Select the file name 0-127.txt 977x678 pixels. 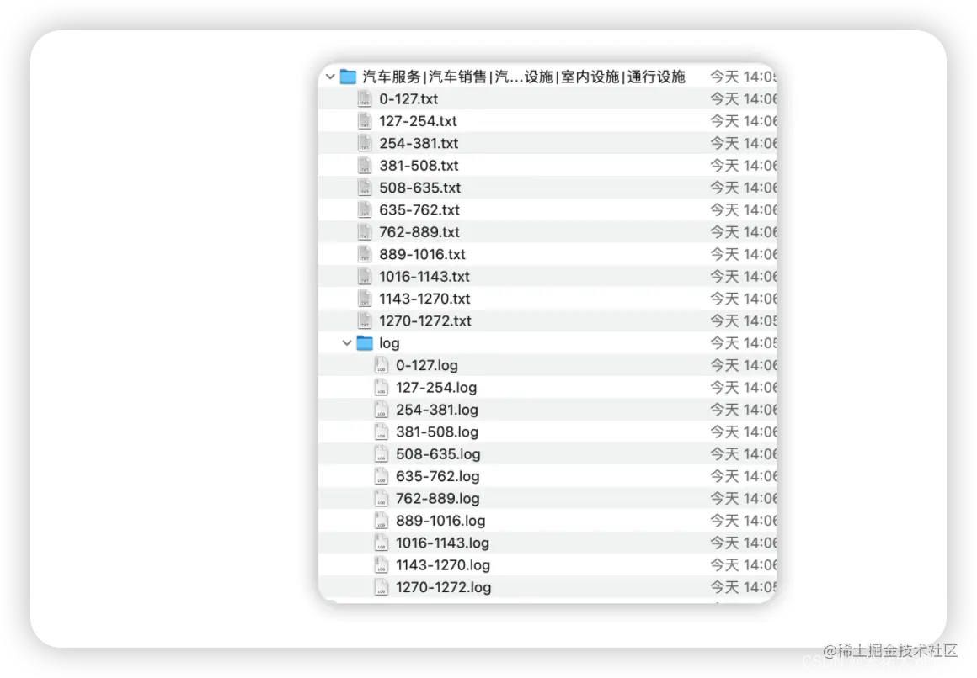point(408,99)
